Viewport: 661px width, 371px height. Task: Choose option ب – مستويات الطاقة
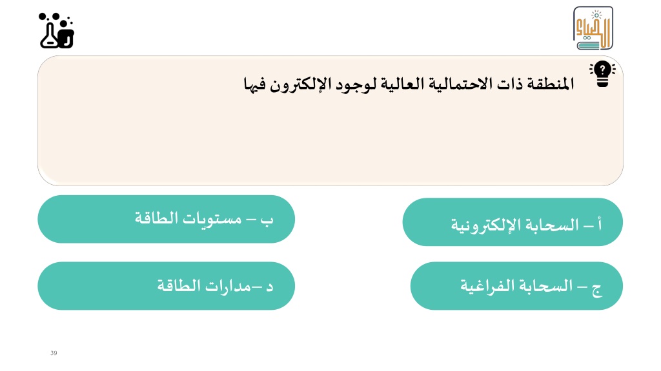pyautogui.click(x=166, y=219)
